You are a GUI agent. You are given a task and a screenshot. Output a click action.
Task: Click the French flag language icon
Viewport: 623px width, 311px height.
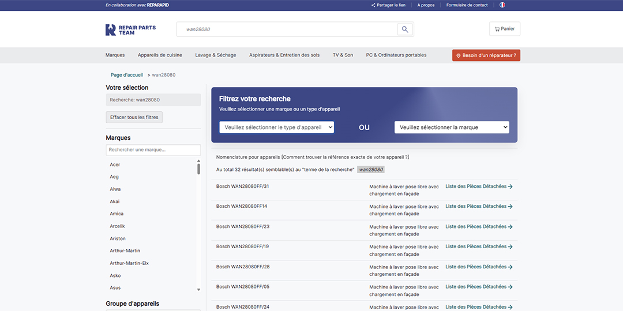pos(502,5)
